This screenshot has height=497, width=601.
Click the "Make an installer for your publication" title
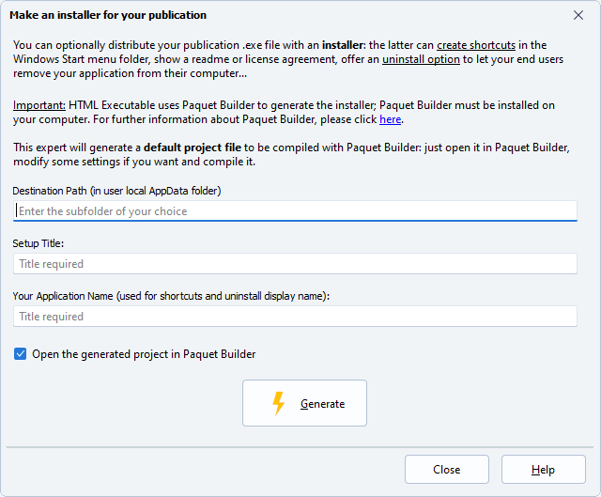coord(108,15)
